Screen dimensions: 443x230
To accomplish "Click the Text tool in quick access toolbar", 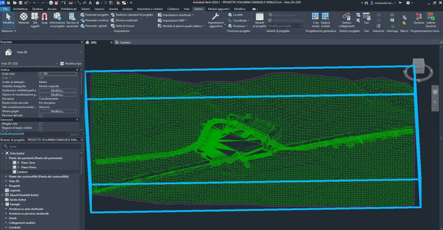I will pyautogui.click(x=90, y=3).
